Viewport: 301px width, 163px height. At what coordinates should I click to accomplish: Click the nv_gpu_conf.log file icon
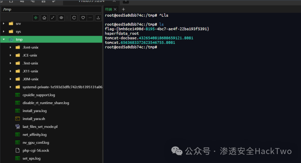18,142
